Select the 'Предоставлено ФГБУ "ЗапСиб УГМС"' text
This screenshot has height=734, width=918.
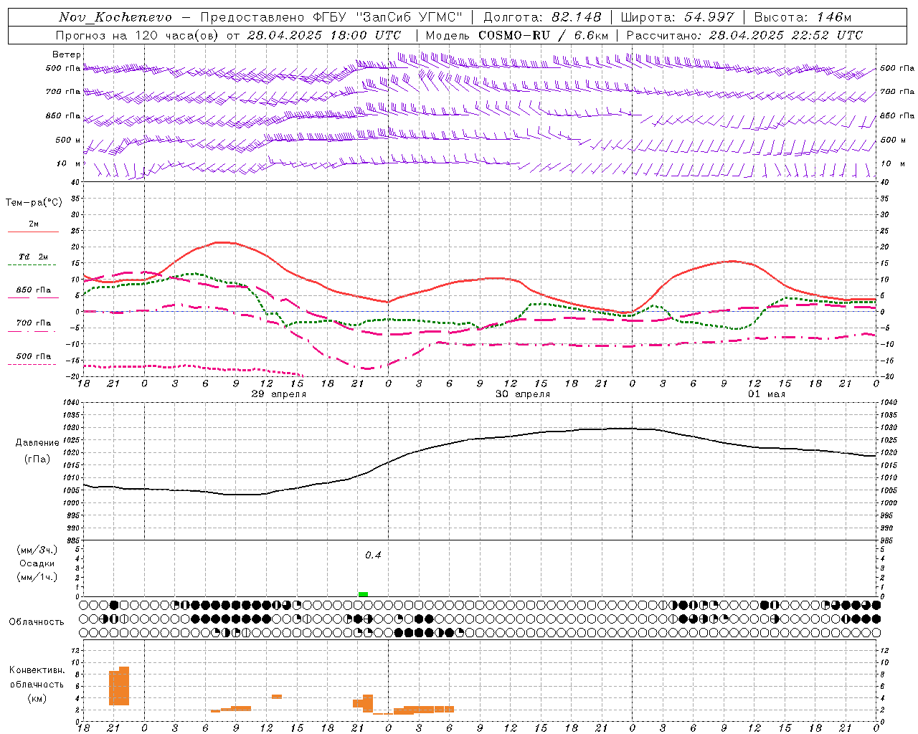point(331,17)
